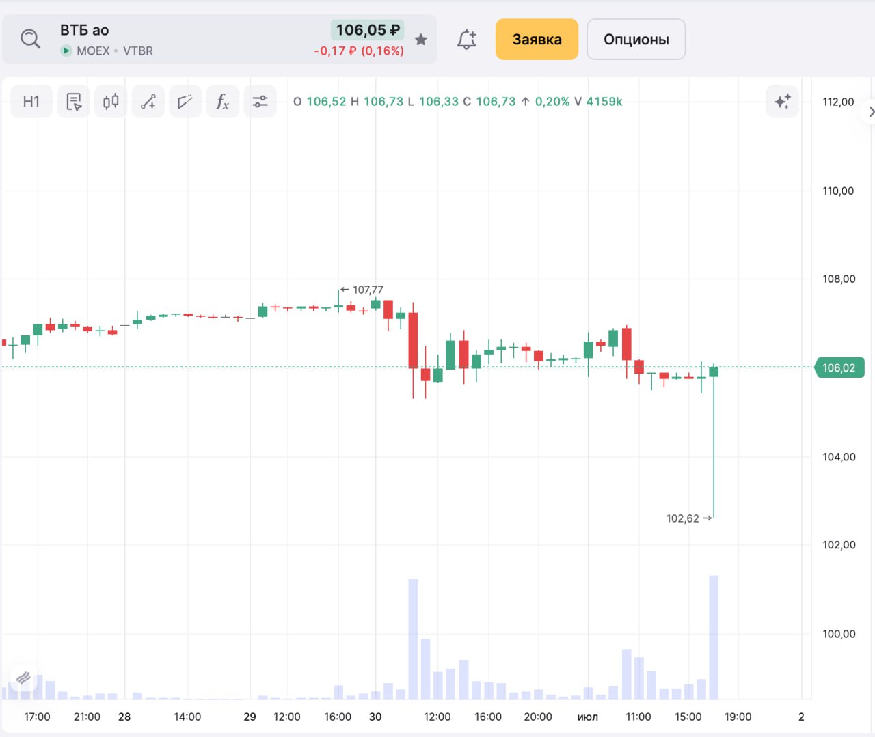Click the 112,00 price axis label
The height and width of the screenshot is (737, 875).
pos(839,102)
